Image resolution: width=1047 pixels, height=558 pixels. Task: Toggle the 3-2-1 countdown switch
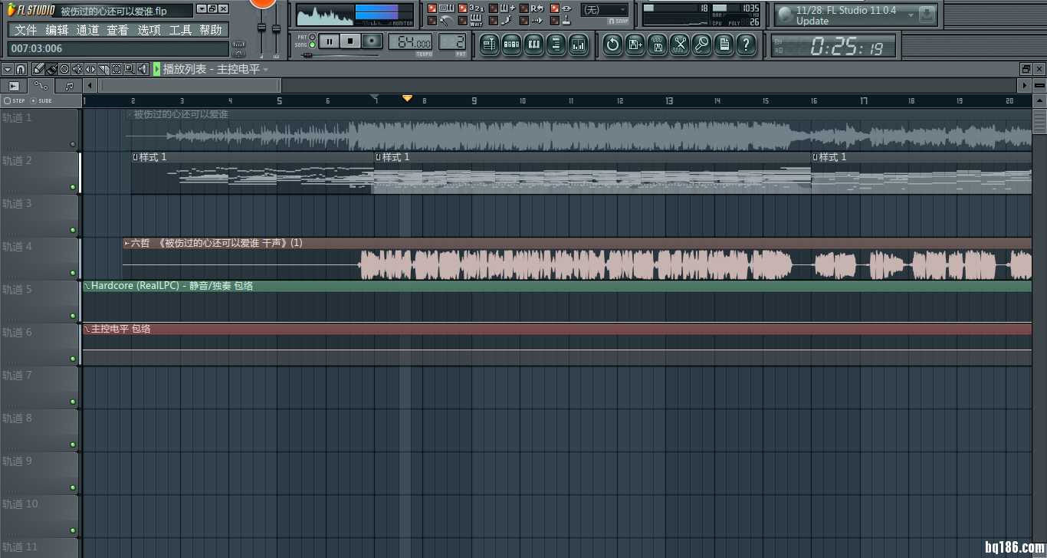(462, 8)
